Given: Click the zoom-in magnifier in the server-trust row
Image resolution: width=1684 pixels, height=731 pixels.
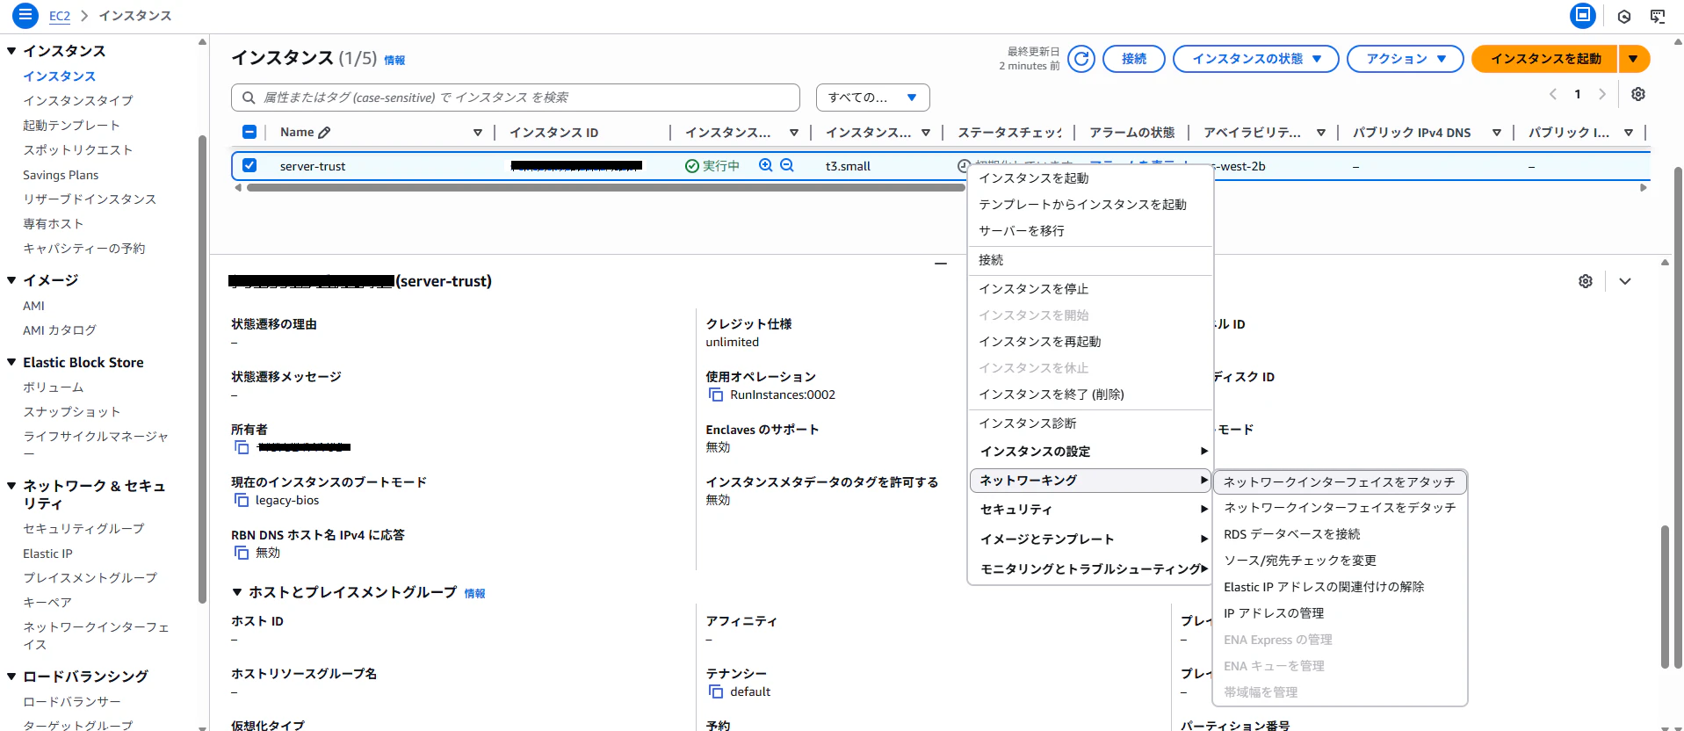Looking at the screenshot, I should pos(766,165).
